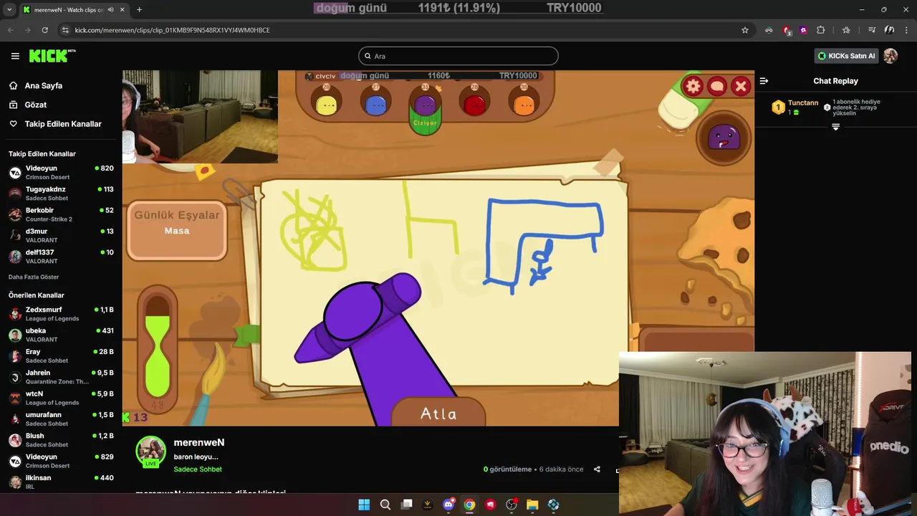This screenshot has height=516, width=917.
Task: Open umurafann recommended channel
Action: (61, 419)
